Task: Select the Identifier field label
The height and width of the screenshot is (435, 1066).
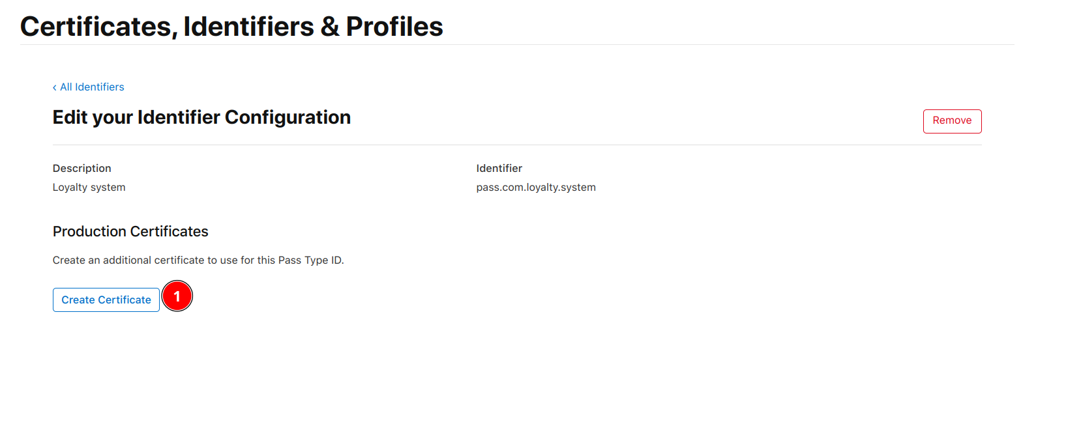Action: coord(499,168)
